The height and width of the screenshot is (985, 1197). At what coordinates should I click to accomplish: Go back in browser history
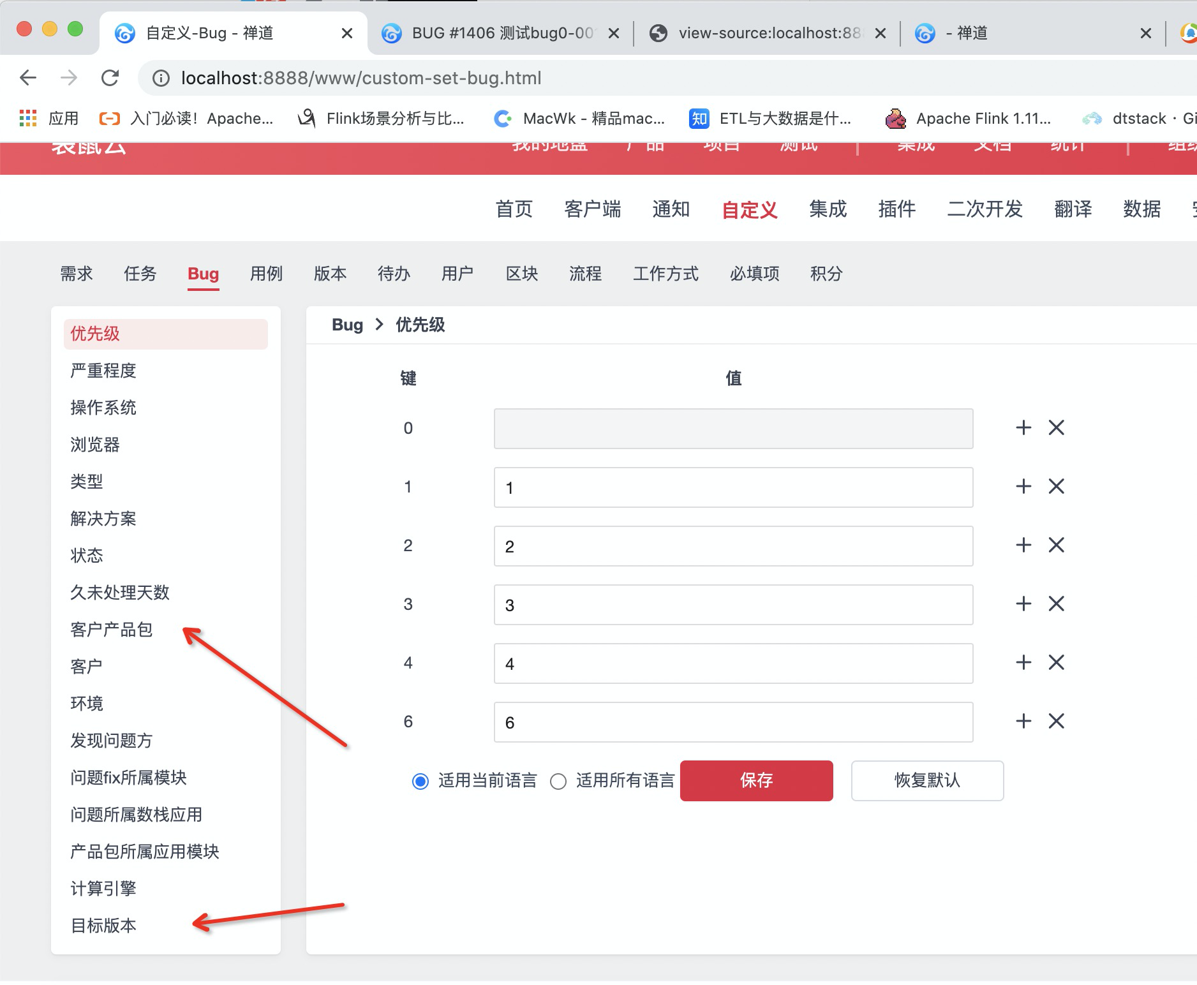[28, 78]
